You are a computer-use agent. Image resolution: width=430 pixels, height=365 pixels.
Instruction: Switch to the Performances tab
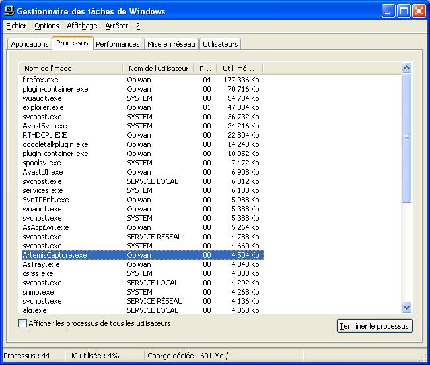tap(118, 44)
